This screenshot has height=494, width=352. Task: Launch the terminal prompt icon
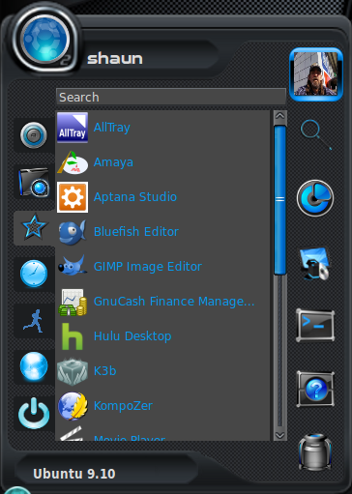pyautogui.click(x=315, y=325)
